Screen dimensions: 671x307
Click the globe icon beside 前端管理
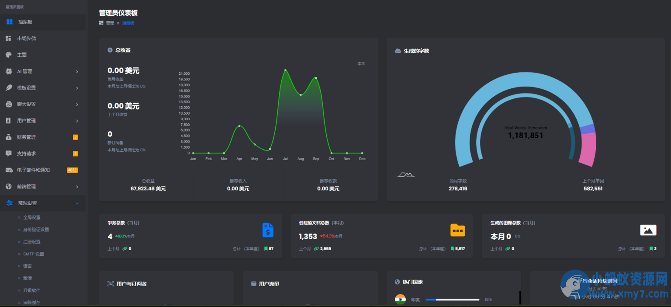pyautogui.click(x=8, y=186)
